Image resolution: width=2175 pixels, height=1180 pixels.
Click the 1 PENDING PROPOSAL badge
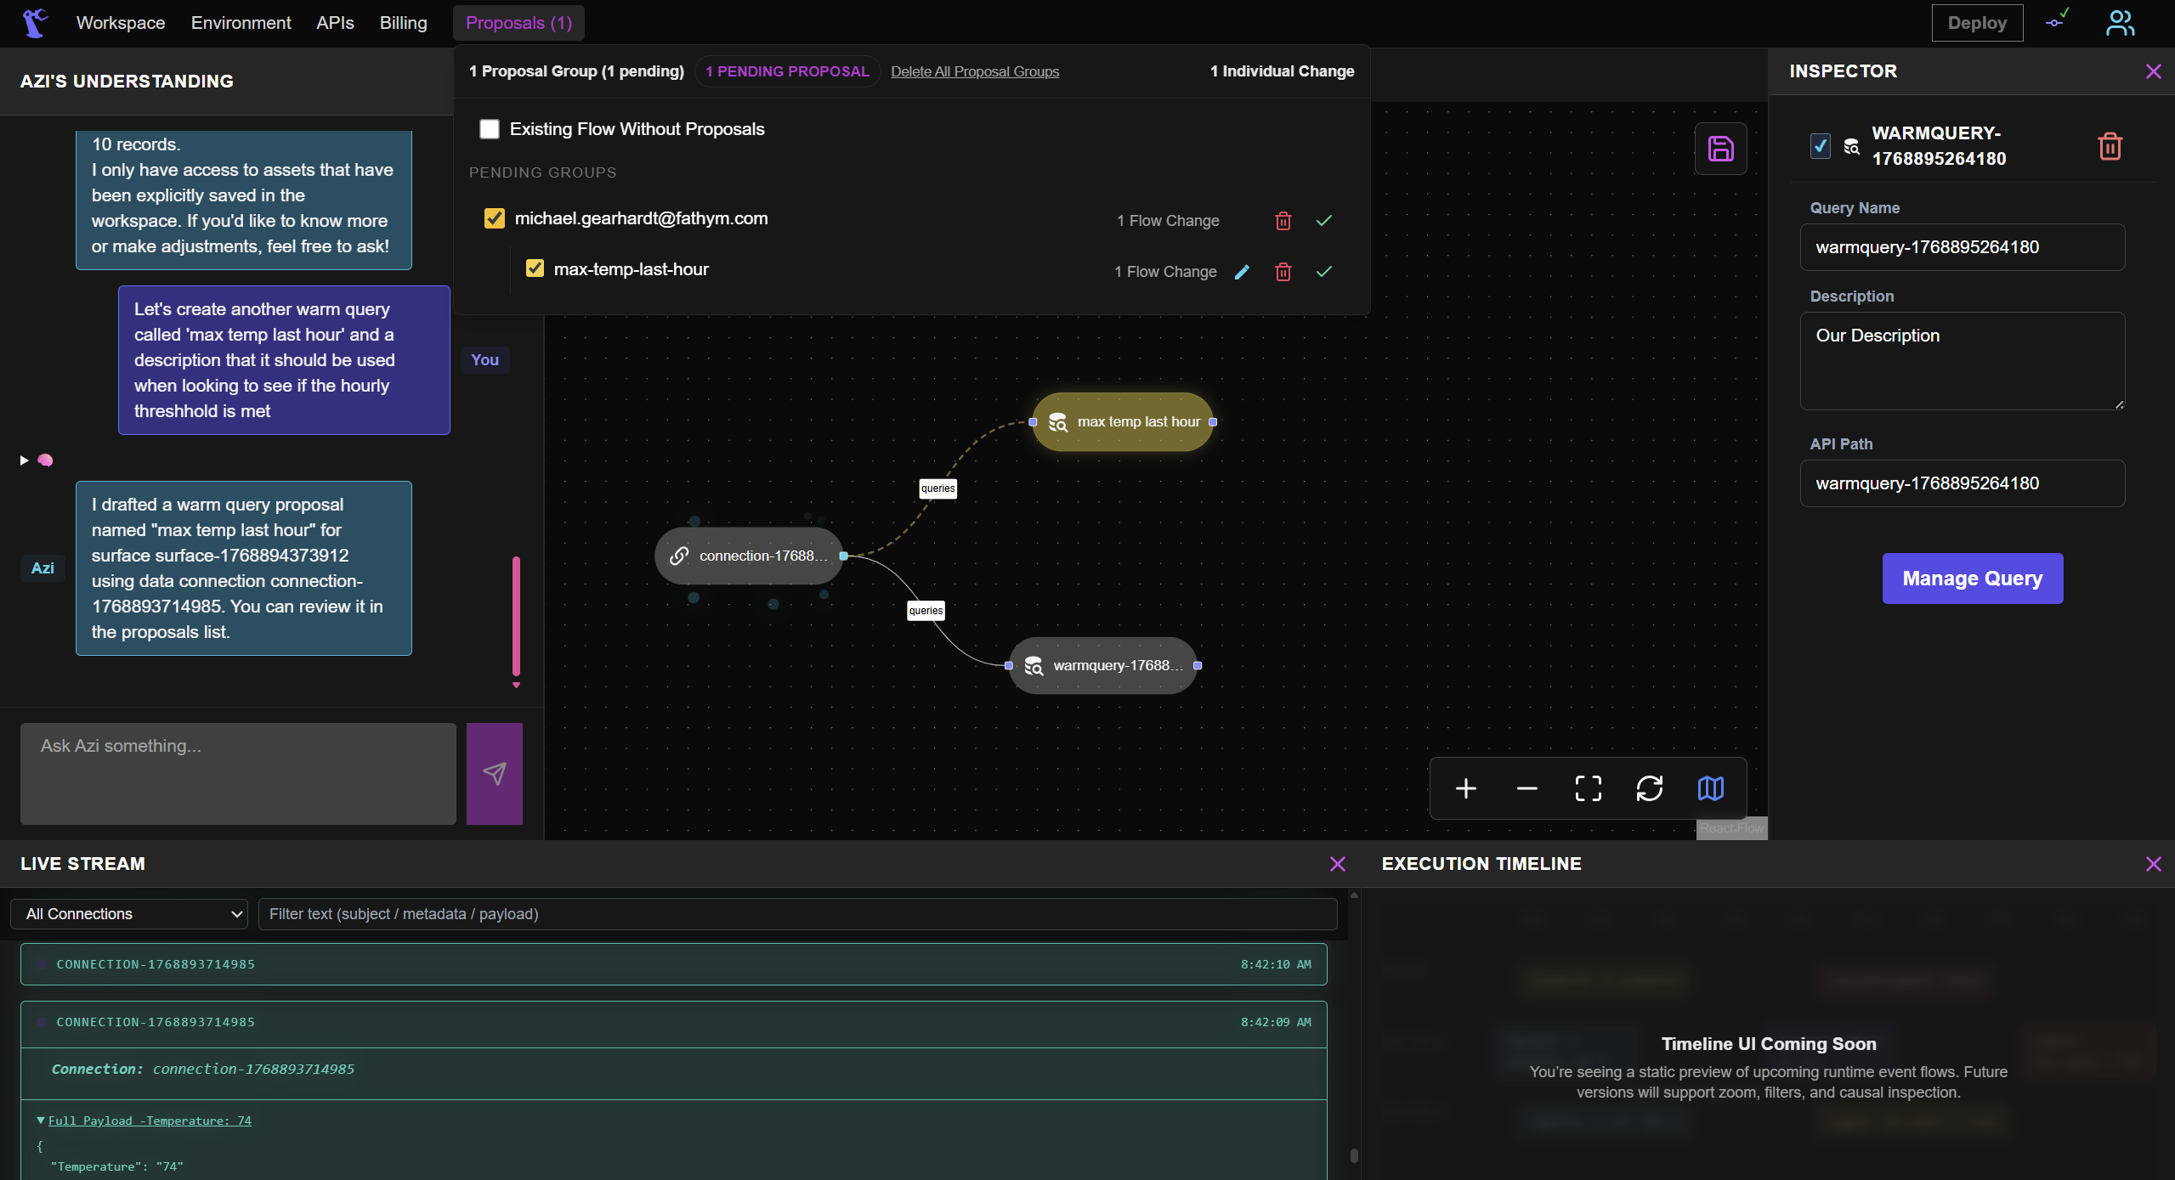tap(787, 71)
